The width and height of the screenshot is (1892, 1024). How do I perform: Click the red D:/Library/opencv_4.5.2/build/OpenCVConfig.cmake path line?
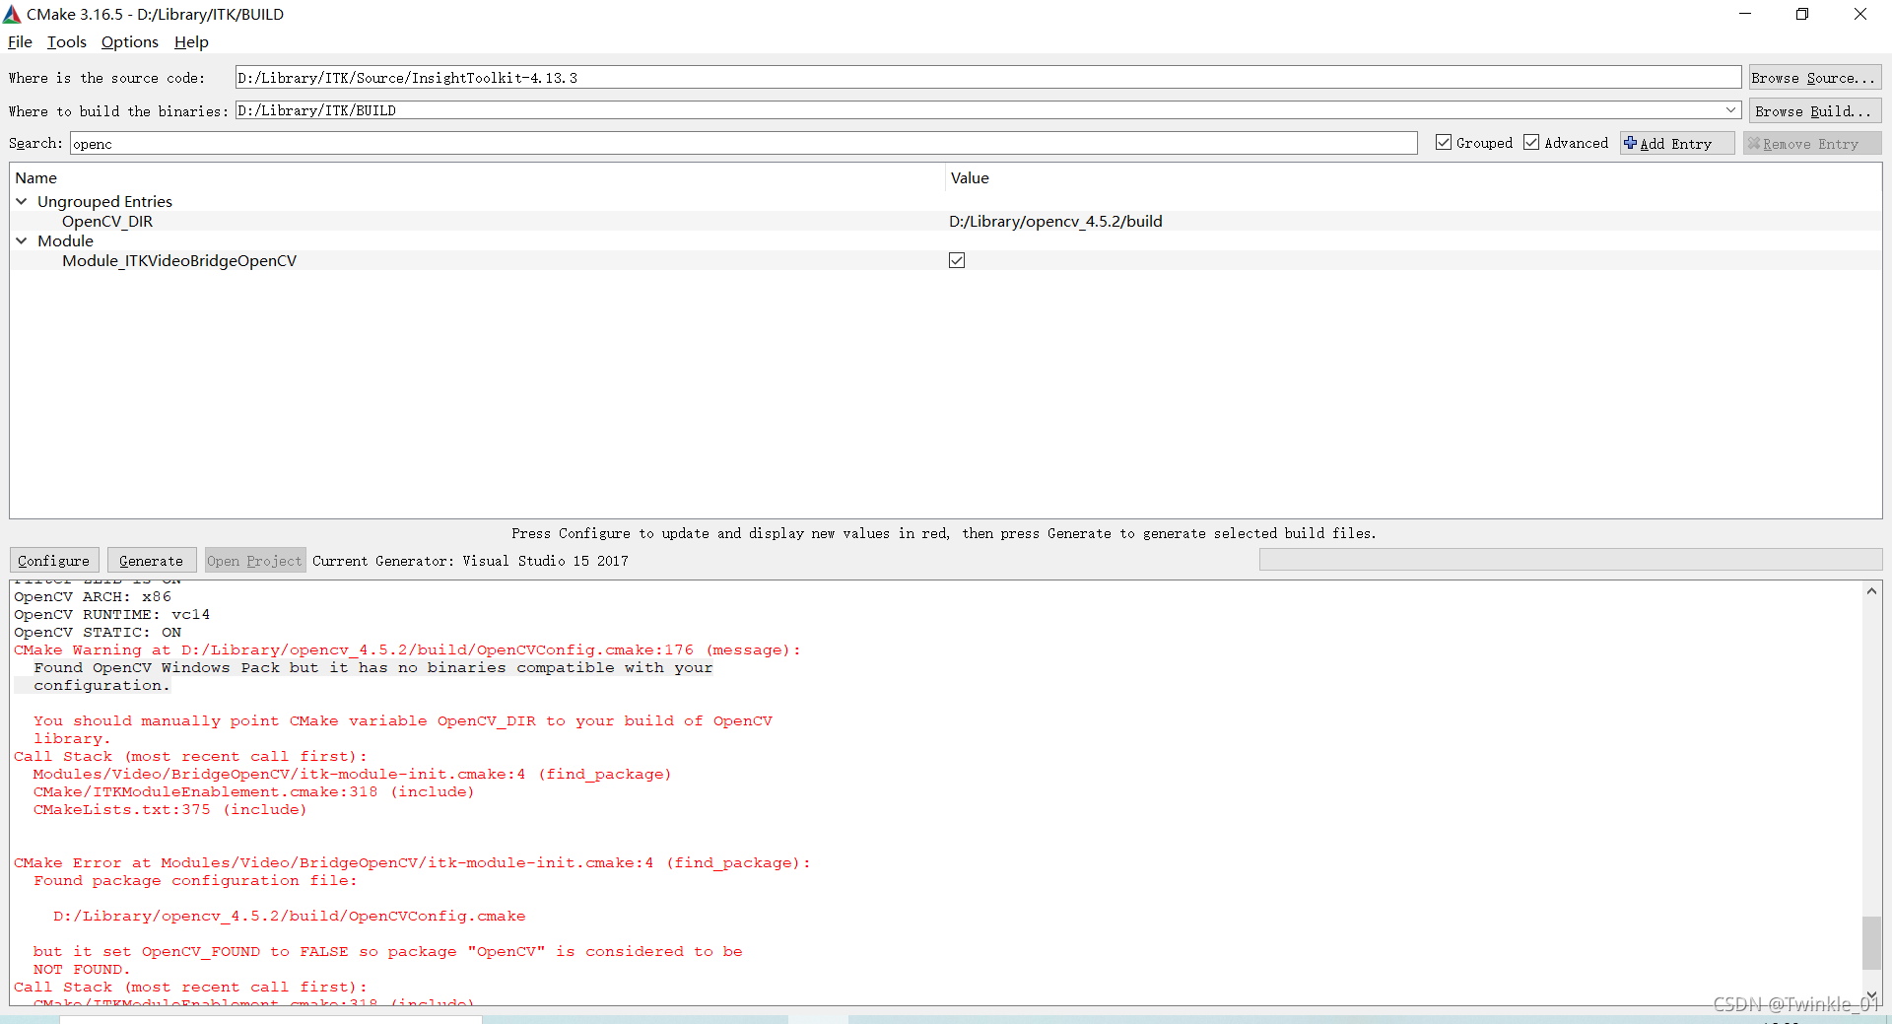click(289, 916)
